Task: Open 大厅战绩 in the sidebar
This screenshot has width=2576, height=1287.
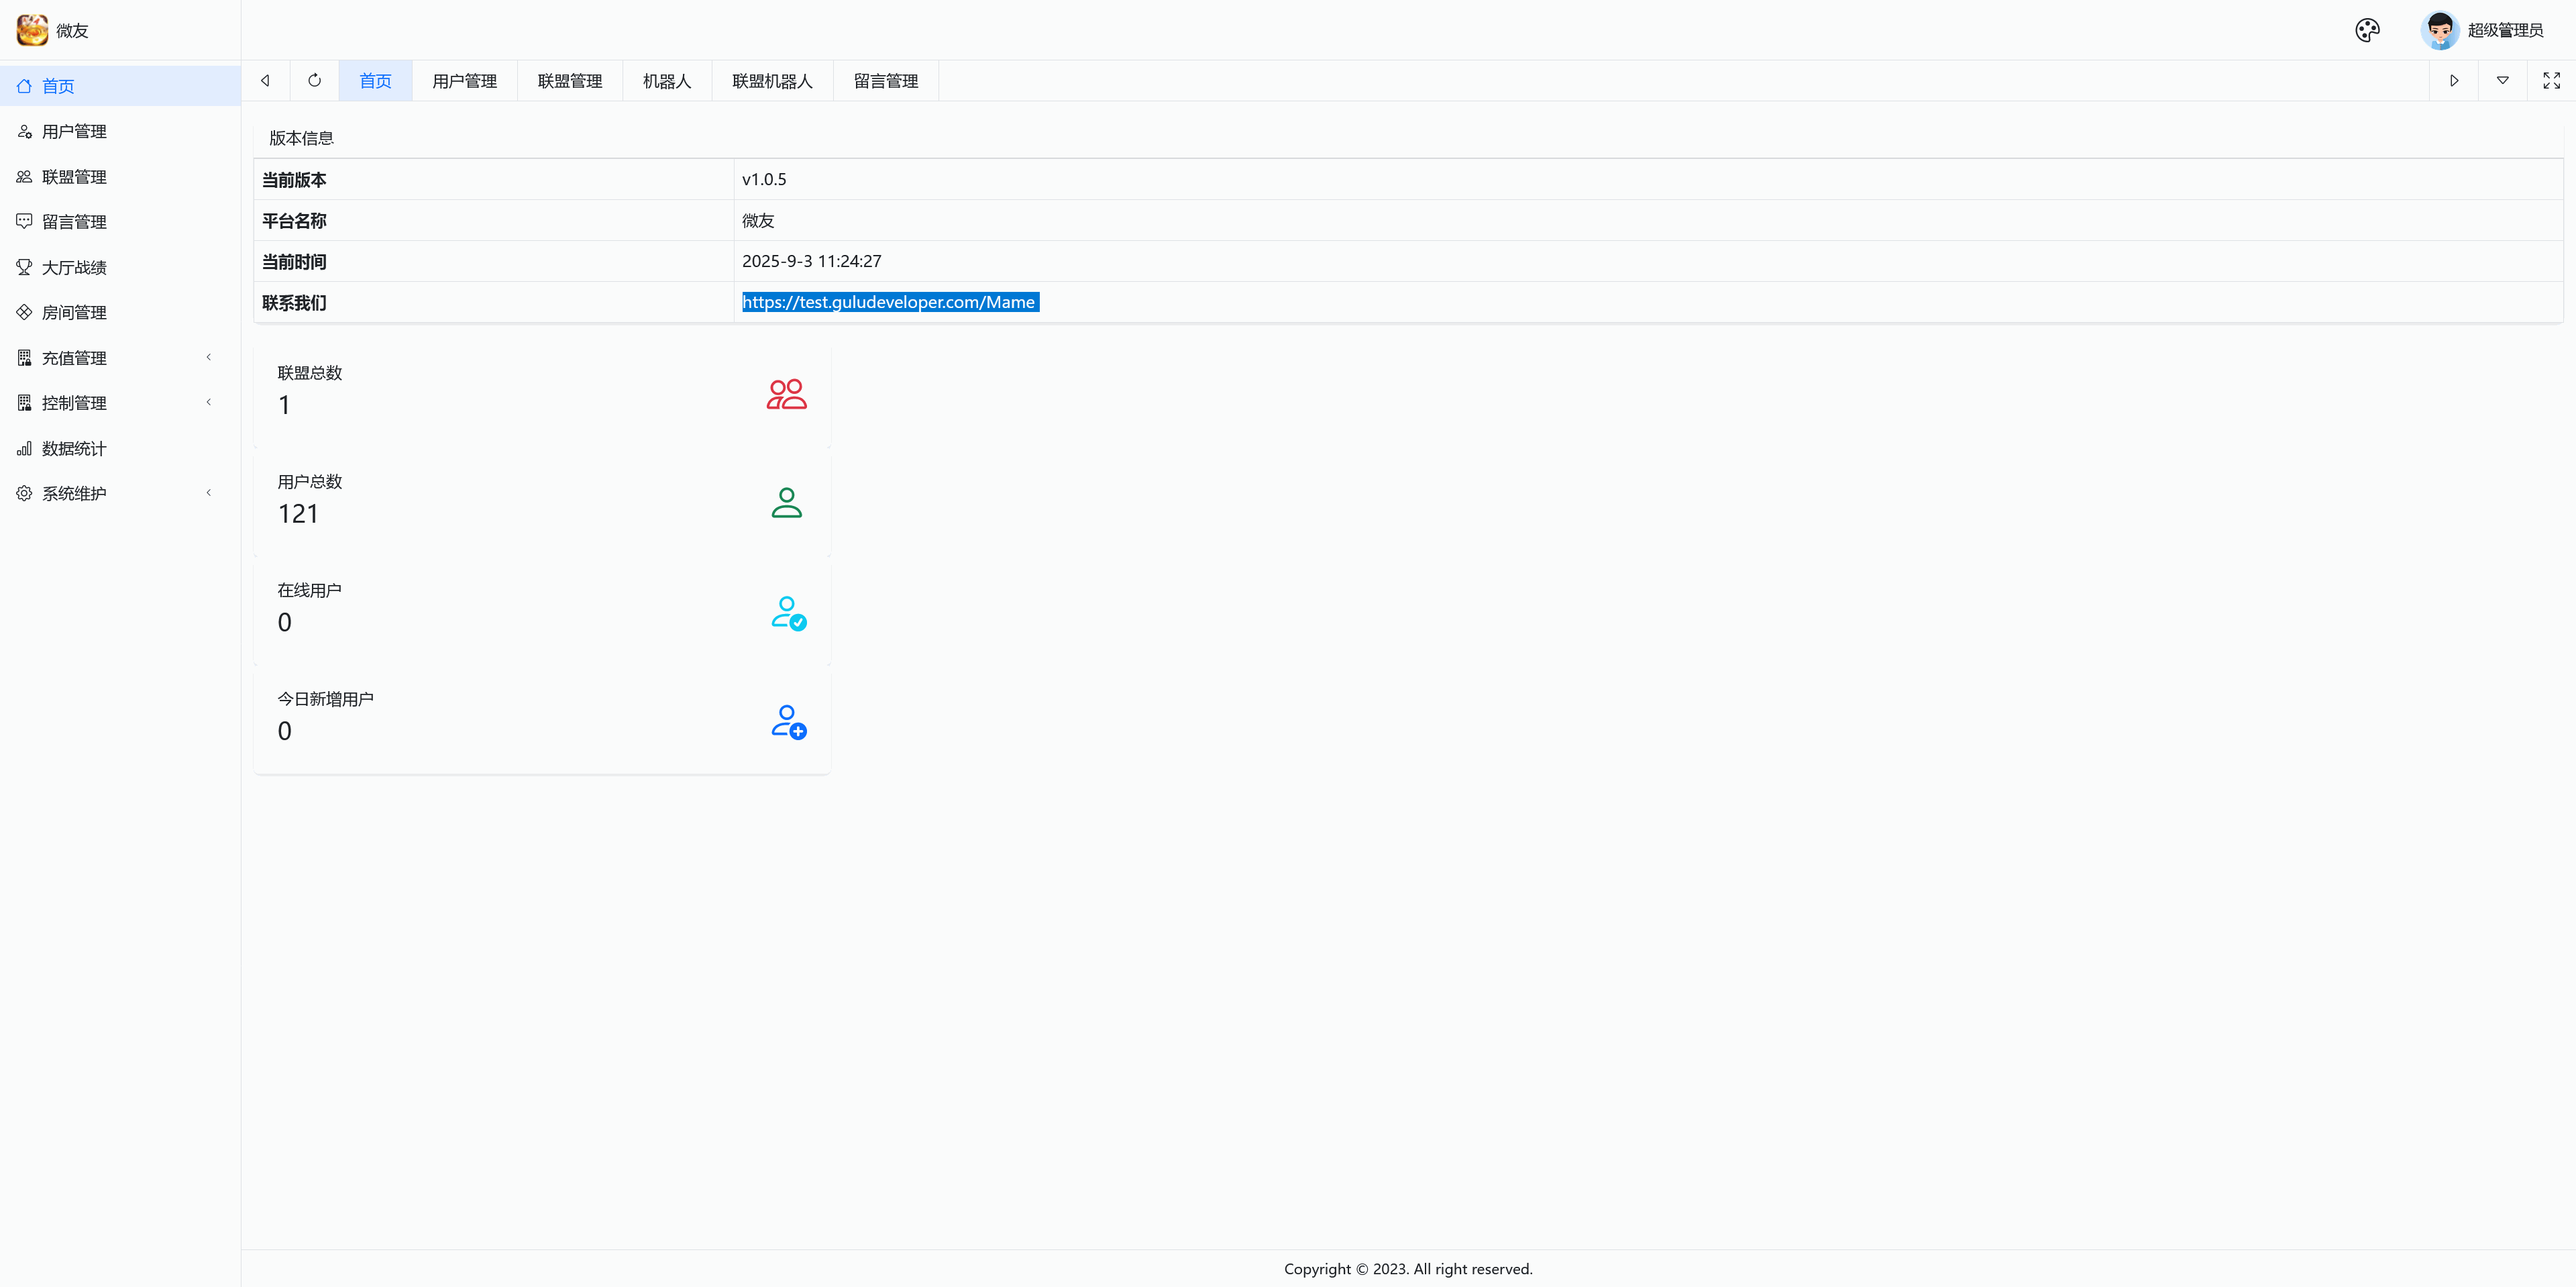Action: (74, 267)
